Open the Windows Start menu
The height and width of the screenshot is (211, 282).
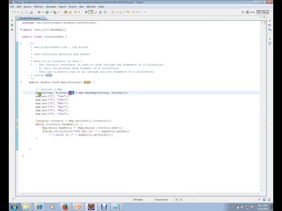tap(15, 207)
